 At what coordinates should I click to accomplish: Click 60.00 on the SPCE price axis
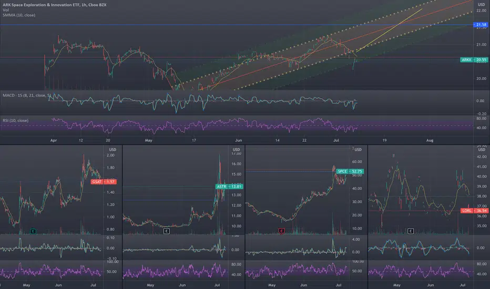click(x=357, y=162)
